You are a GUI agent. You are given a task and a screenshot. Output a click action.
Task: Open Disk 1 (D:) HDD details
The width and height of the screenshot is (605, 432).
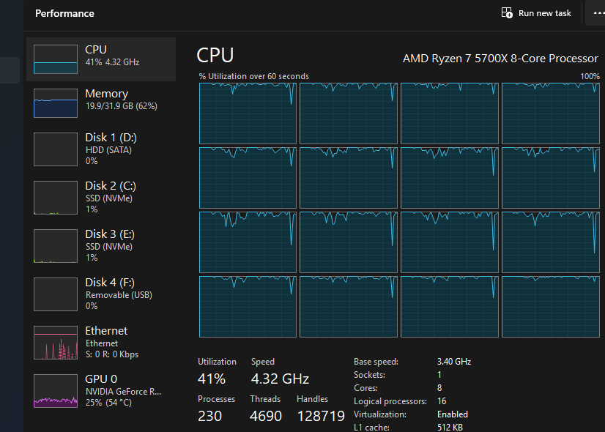pyautogui.click(x=101, y=149)
